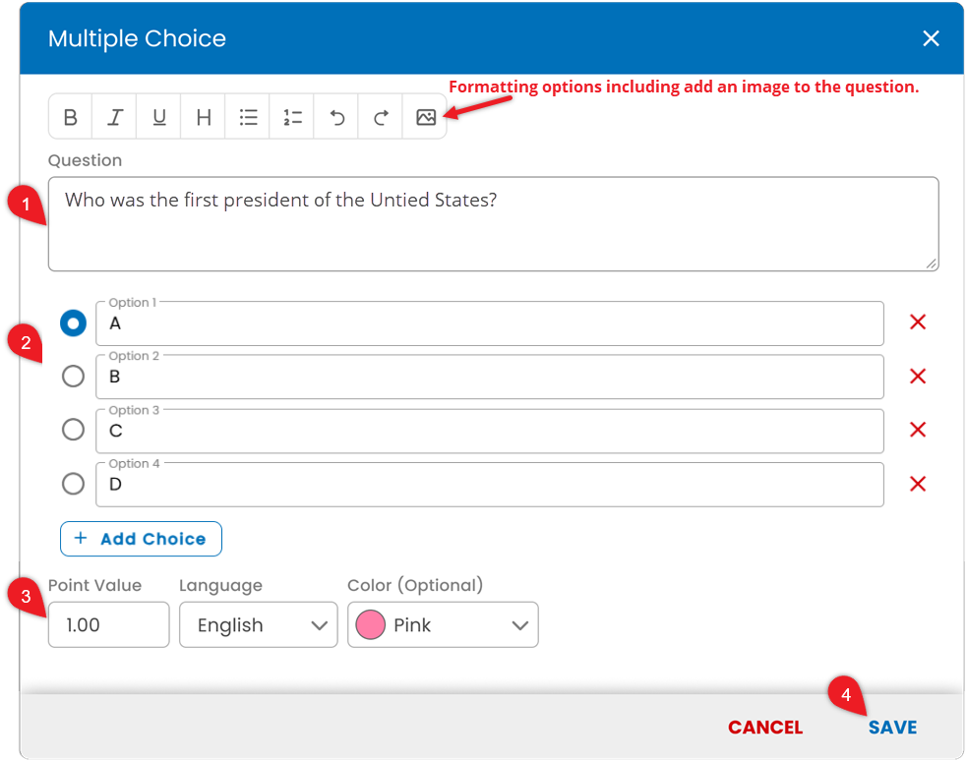Viewport: 967px width, 761px height.
Task: Save the multiple choice question
Action: [892, 728]
